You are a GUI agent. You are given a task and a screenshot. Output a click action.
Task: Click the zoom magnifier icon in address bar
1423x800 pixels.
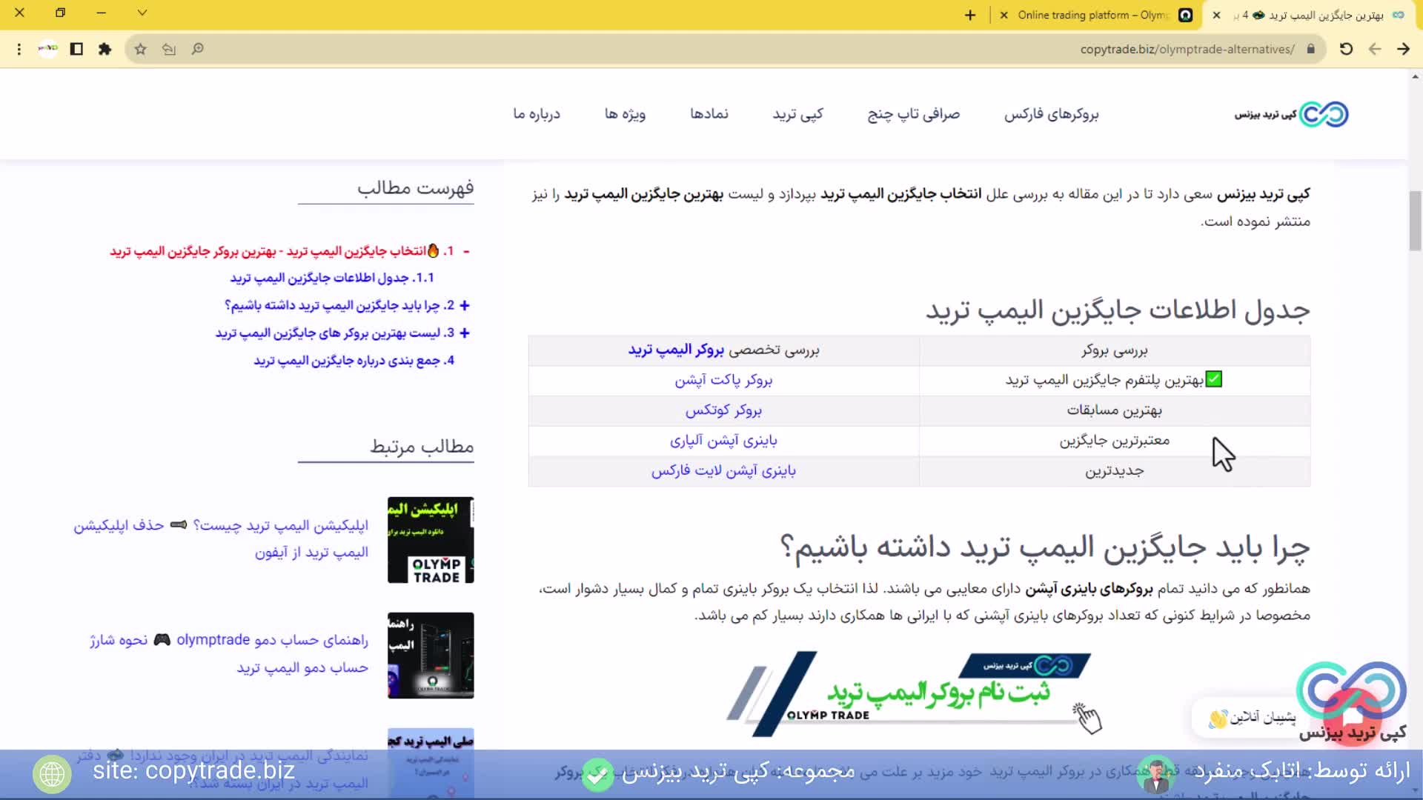[x=197, y=49]
